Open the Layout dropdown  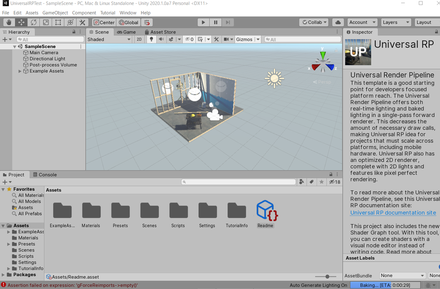pyautogui.click(x=427, y=22)
